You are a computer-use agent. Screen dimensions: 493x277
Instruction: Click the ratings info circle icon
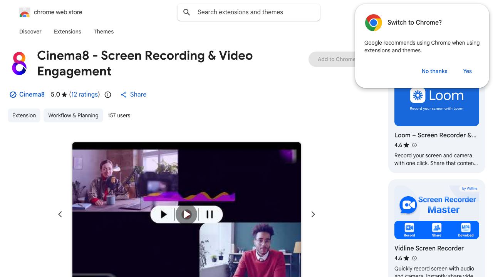[x=108, y=95]
